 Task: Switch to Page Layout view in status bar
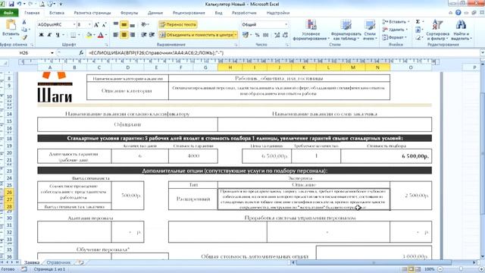coord(411,269)
